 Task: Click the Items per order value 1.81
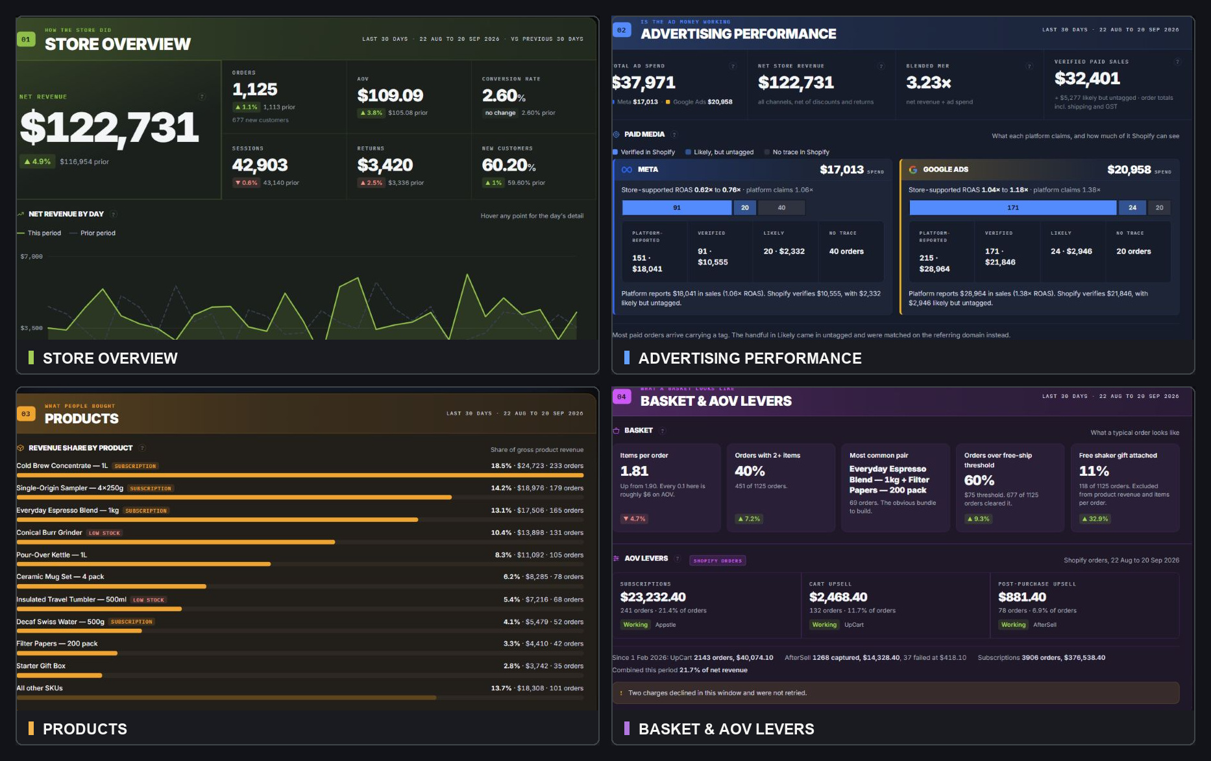pyautogui.click(x=634, y=471)
